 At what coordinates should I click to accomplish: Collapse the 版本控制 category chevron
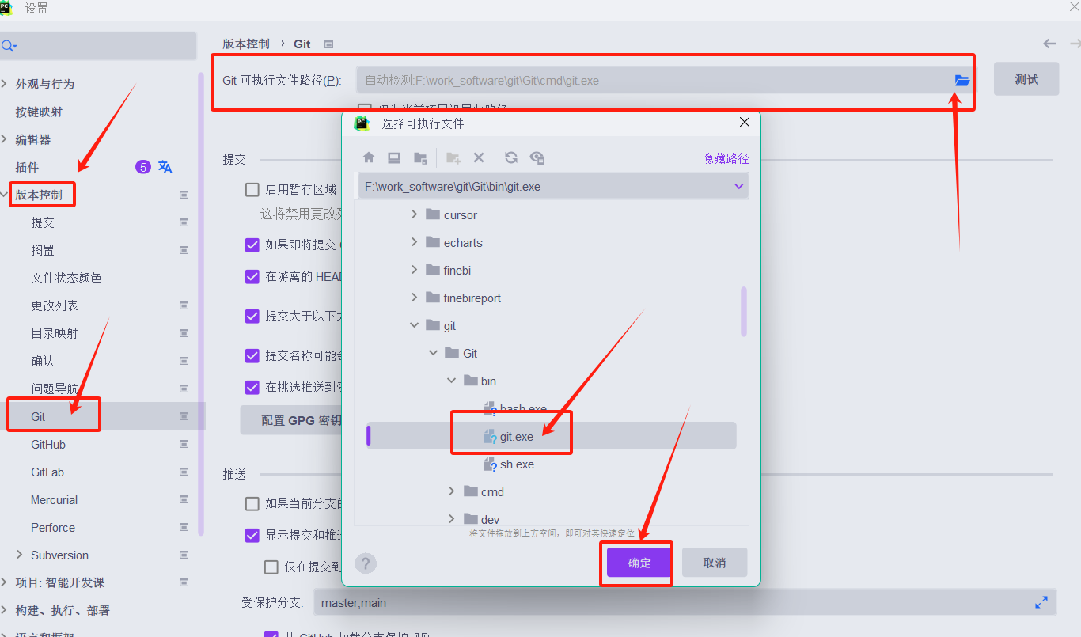(6, 195)
